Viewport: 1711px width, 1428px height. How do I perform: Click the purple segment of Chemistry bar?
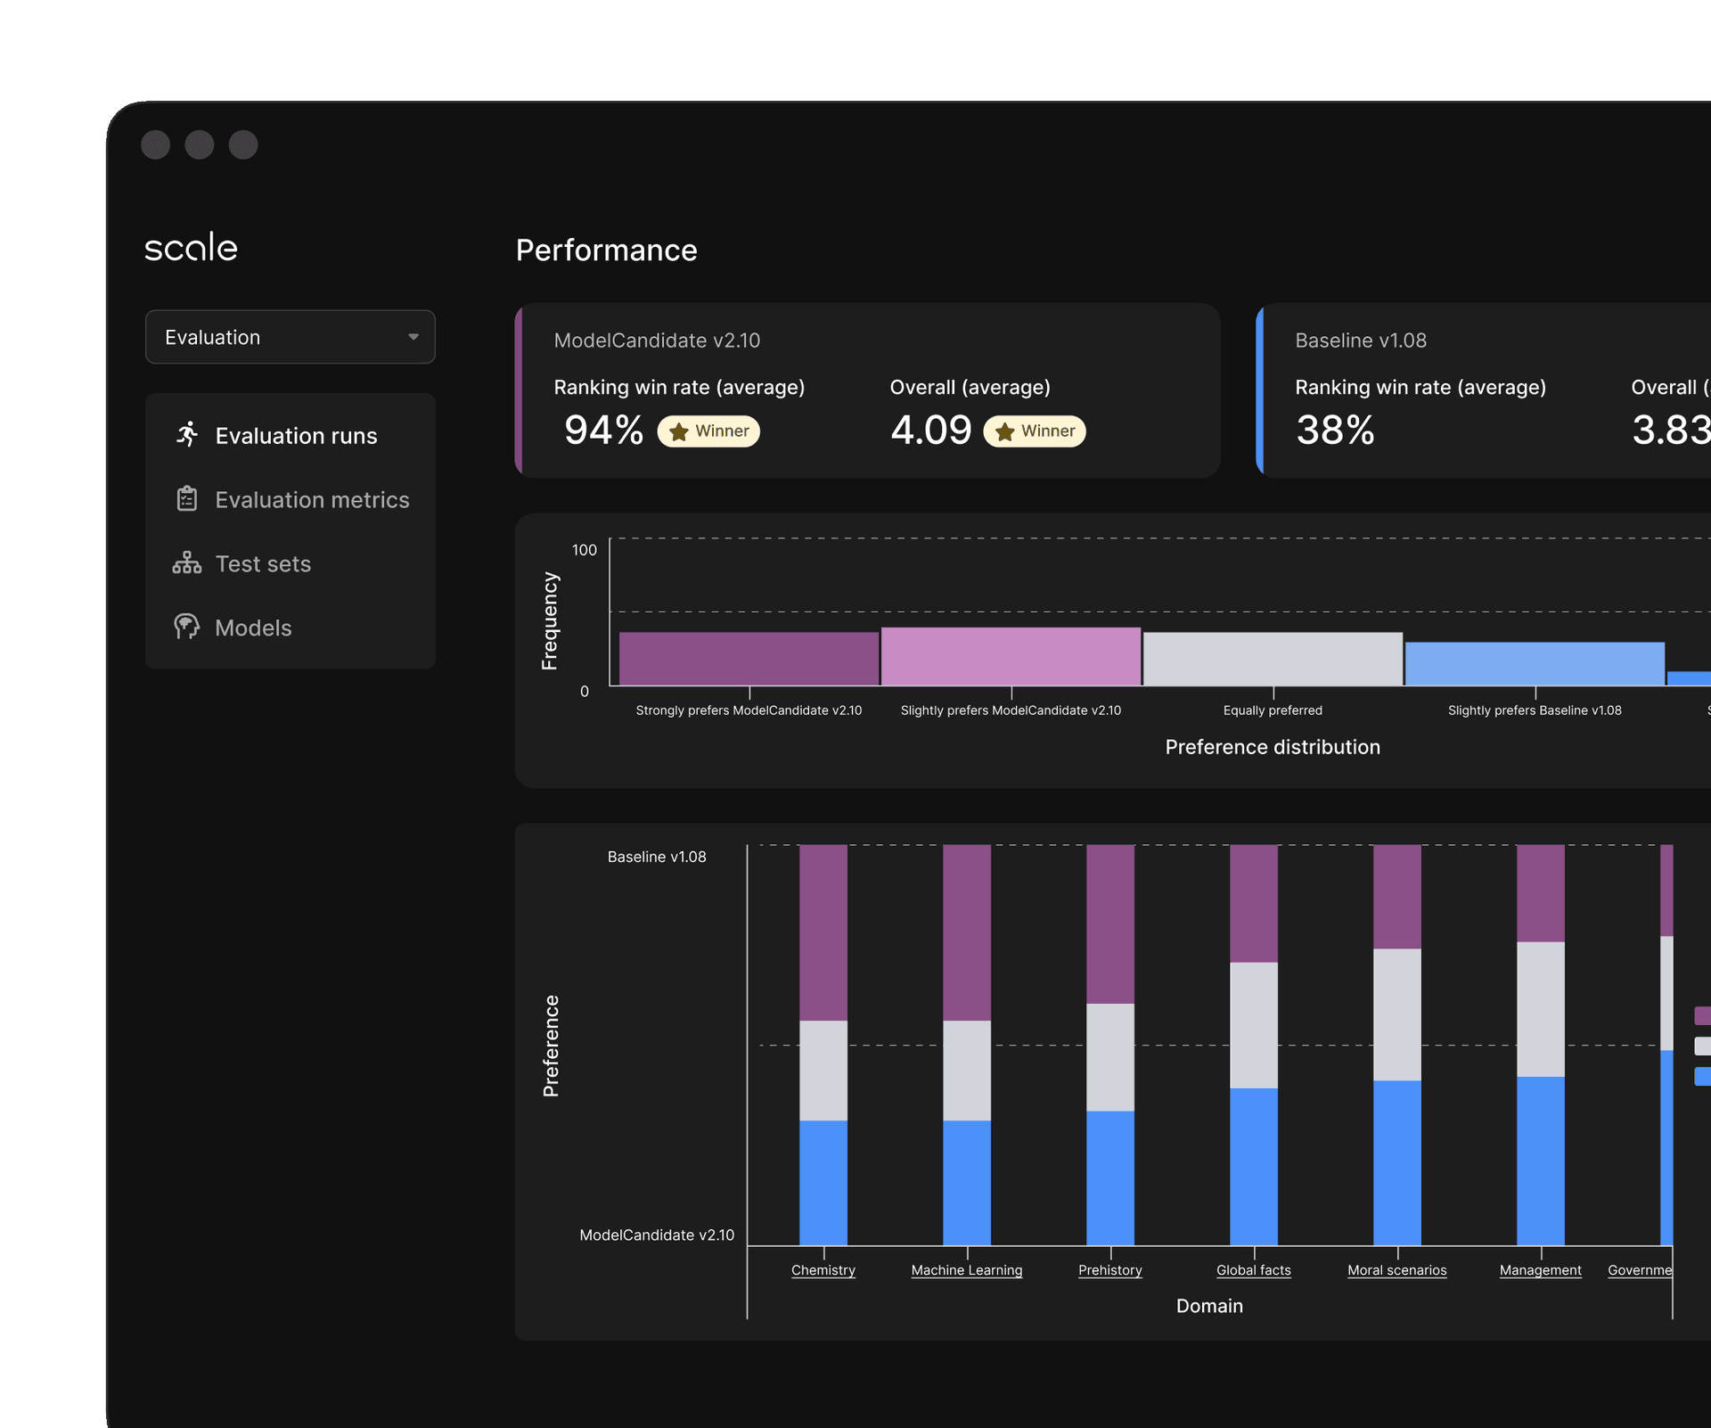pos(823,932)
